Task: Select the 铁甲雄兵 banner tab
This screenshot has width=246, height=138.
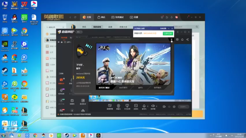Action: [157, 88]
